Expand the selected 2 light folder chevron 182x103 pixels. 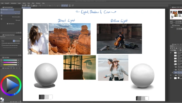point(174,73)
